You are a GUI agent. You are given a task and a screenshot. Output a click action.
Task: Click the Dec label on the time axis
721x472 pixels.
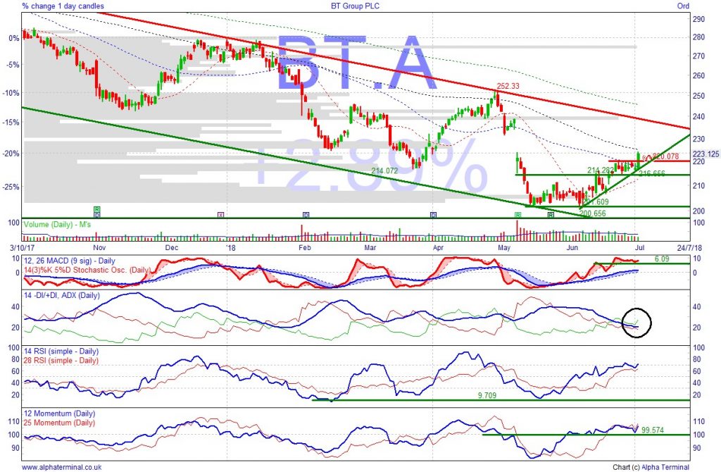pyautogui.click(x=171, y=248)
